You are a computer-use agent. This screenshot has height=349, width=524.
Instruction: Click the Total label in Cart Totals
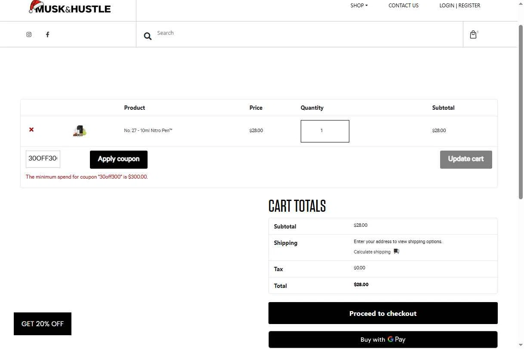[x=280, y=286]
